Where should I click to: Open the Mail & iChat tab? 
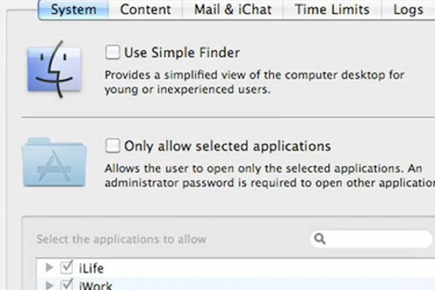pos(232,10)
